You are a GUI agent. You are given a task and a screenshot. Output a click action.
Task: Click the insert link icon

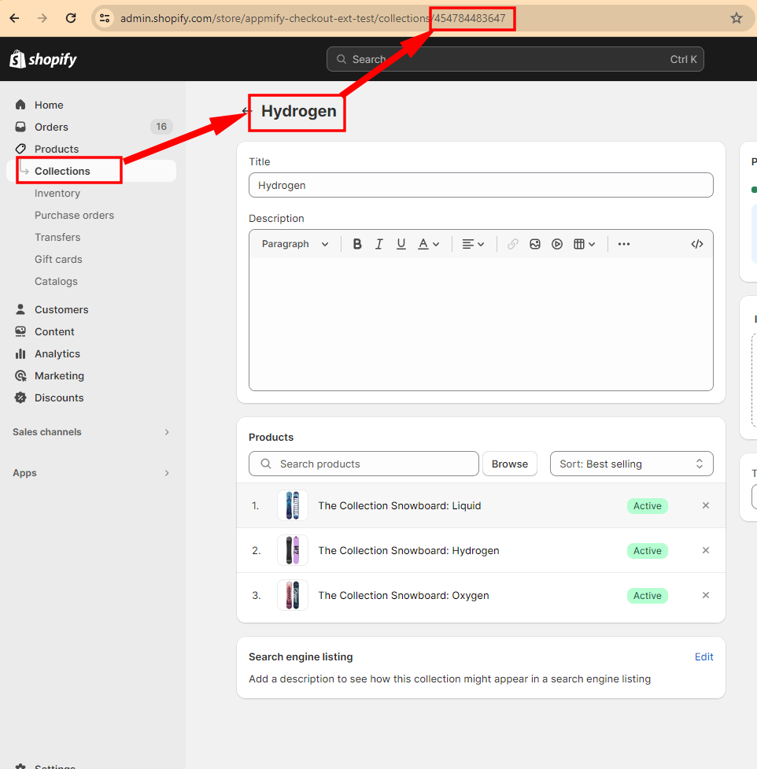(513, 244)
